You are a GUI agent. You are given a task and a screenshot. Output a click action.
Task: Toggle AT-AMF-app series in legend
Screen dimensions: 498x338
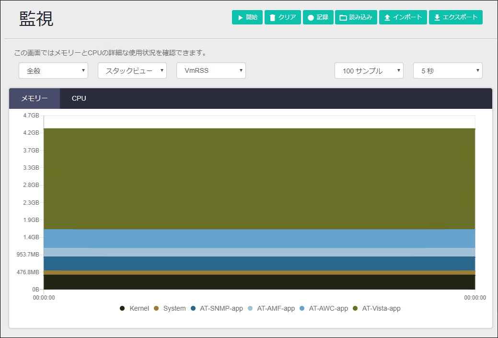pyautogui.click(x=271, y=308)
